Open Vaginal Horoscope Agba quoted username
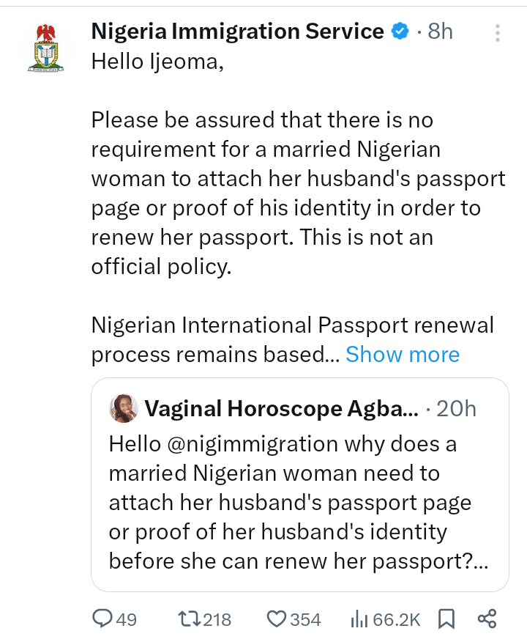The height and width of the screenshot is (642, 527). [x=282, y=409]
